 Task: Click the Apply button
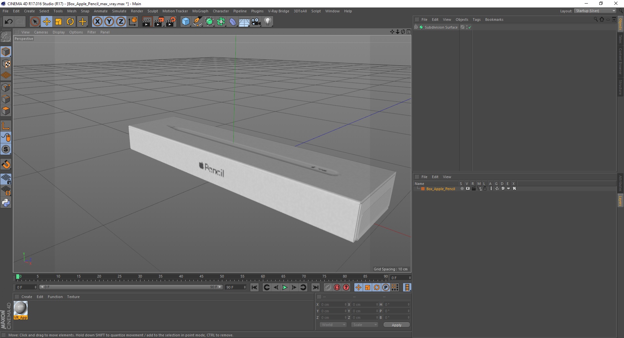coord(396,325)
